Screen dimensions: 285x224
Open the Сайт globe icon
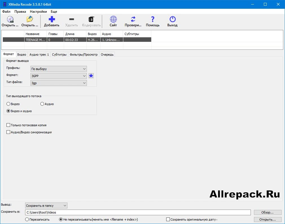click(113, 19)
